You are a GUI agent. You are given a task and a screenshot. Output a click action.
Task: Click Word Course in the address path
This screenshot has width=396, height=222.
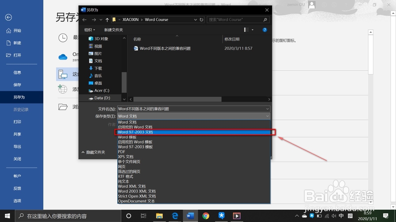coord(156,19)
